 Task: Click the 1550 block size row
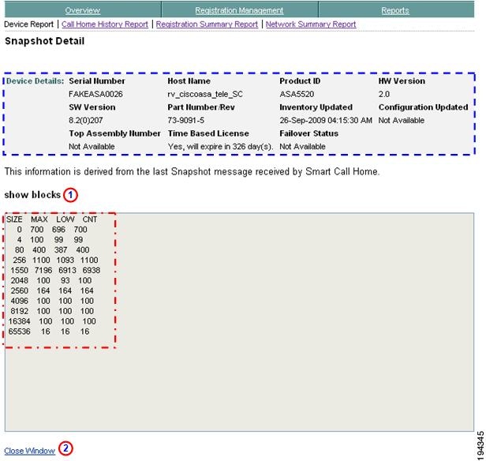tap(55, 270)
